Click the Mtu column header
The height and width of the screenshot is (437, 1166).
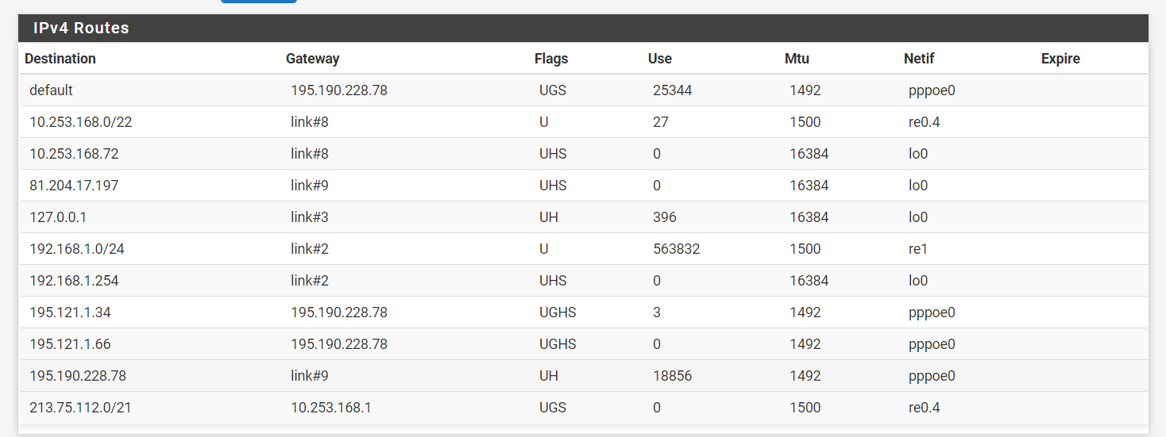point(797,59)
